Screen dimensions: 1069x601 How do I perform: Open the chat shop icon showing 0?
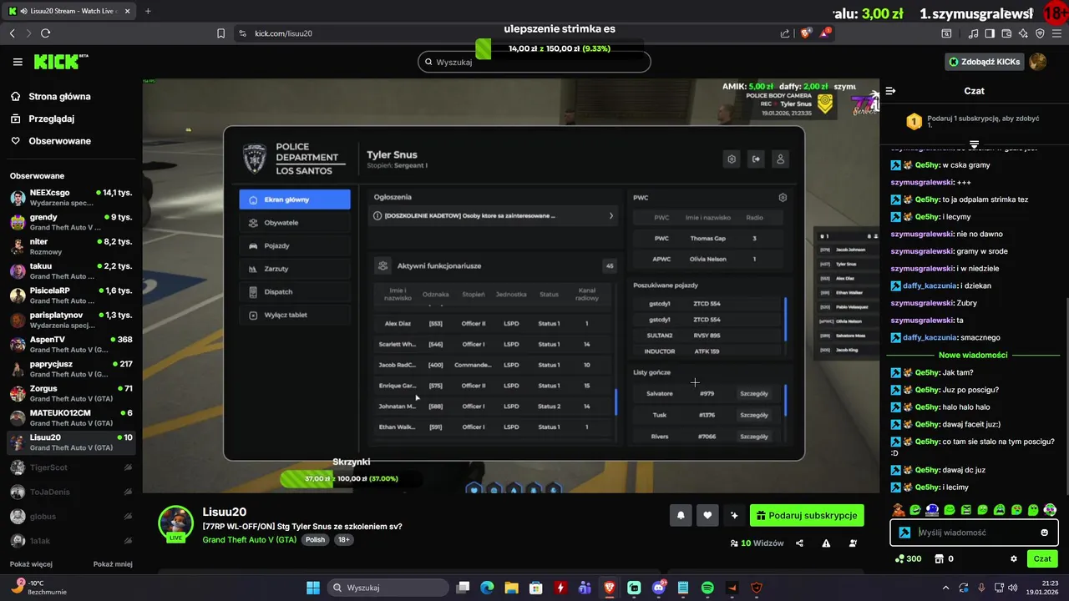click(x=945, y=558)
